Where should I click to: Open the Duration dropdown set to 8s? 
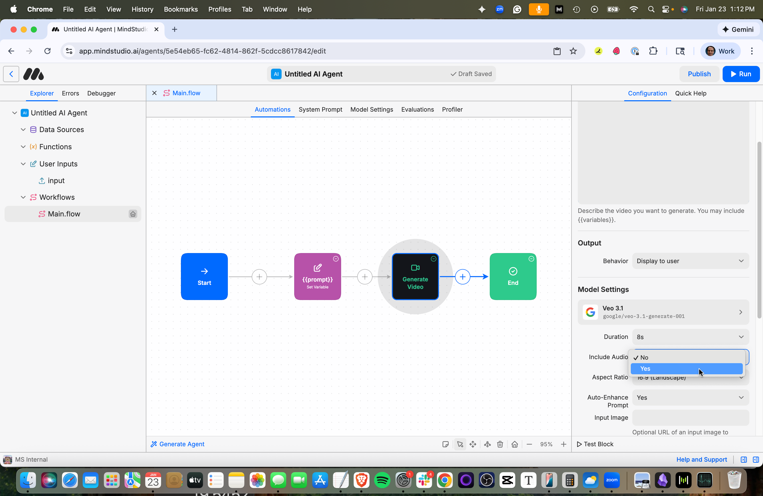click(x=690, y=337)
